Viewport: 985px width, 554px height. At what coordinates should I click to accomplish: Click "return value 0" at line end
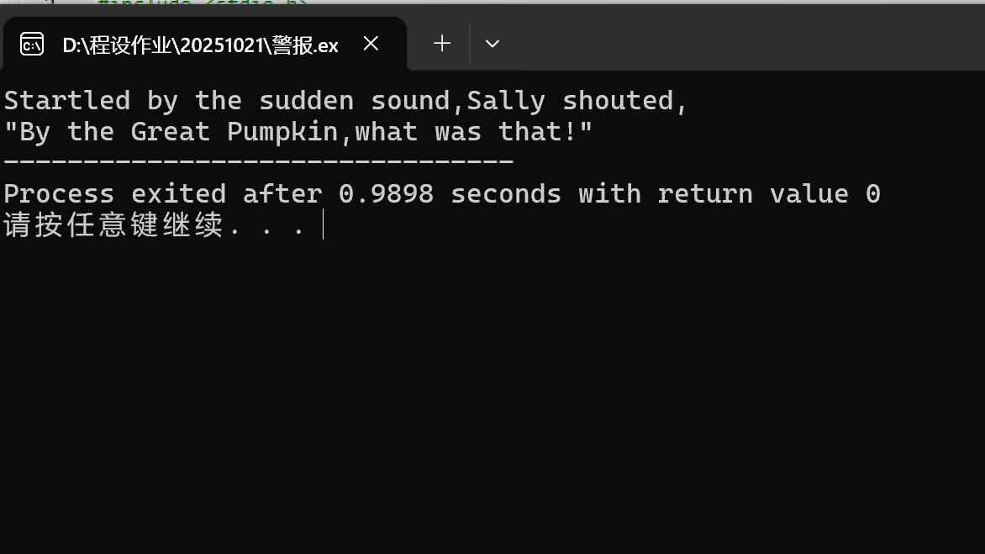click(x=769, y=193)
